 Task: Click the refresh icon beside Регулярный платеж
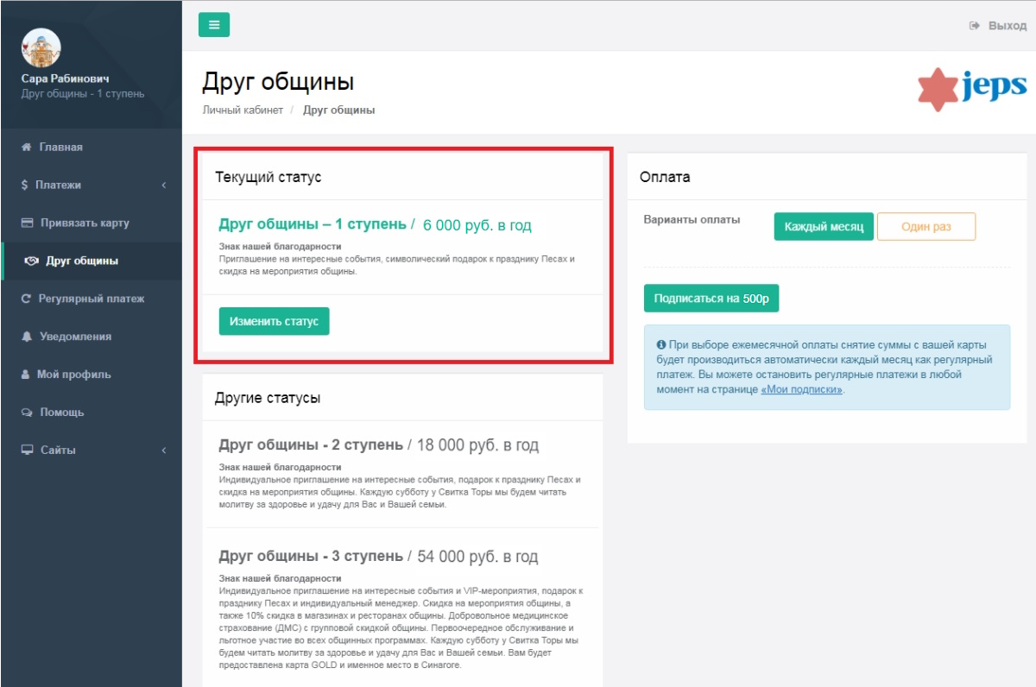pyautogui.click(x=26, y=299)
